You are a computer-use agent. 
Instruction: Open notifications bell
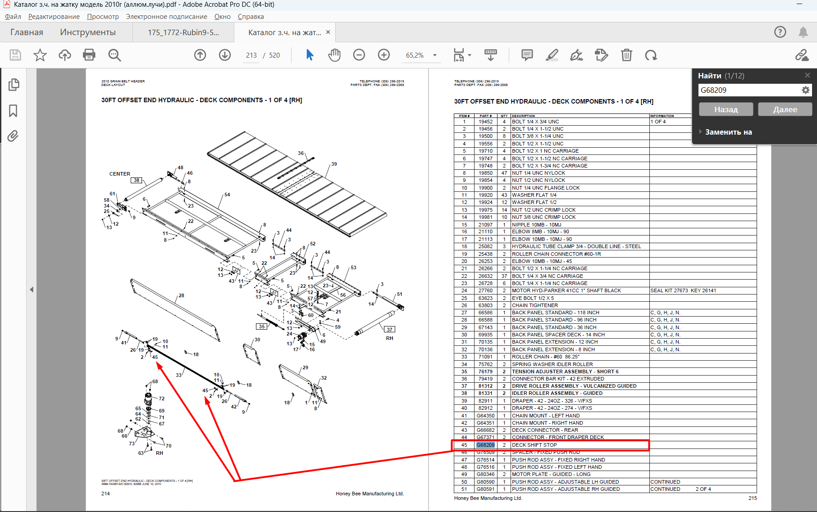[x=803, y=32]
